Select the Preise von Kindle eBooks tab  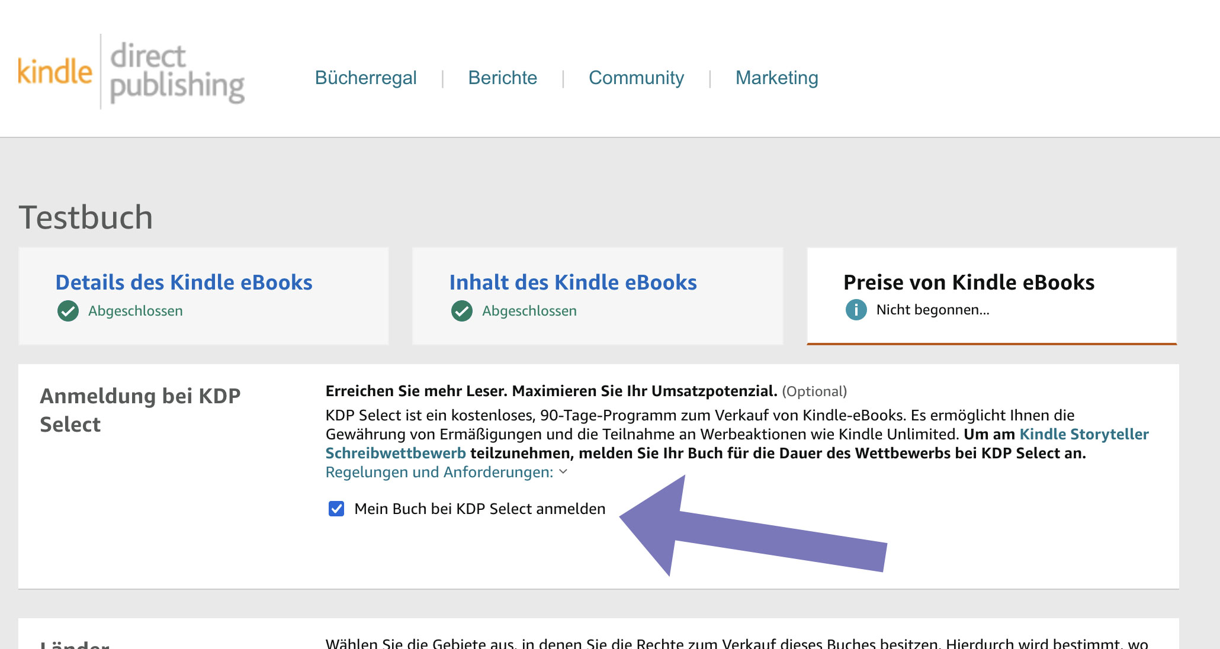click(991, 296)
